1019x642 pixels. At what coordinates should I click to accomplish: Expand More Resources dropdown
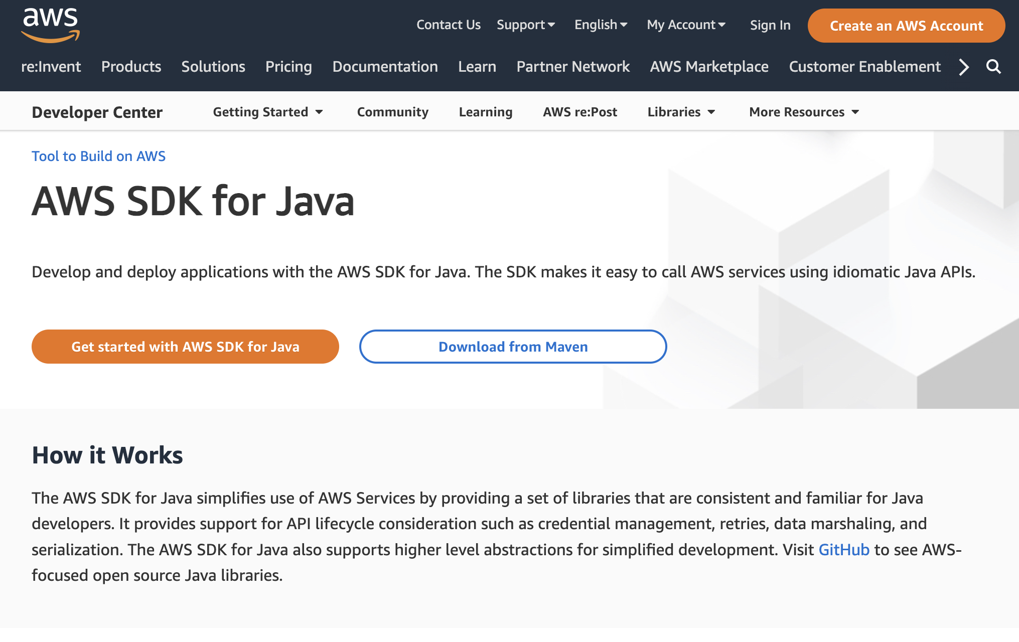pos(804,112)
